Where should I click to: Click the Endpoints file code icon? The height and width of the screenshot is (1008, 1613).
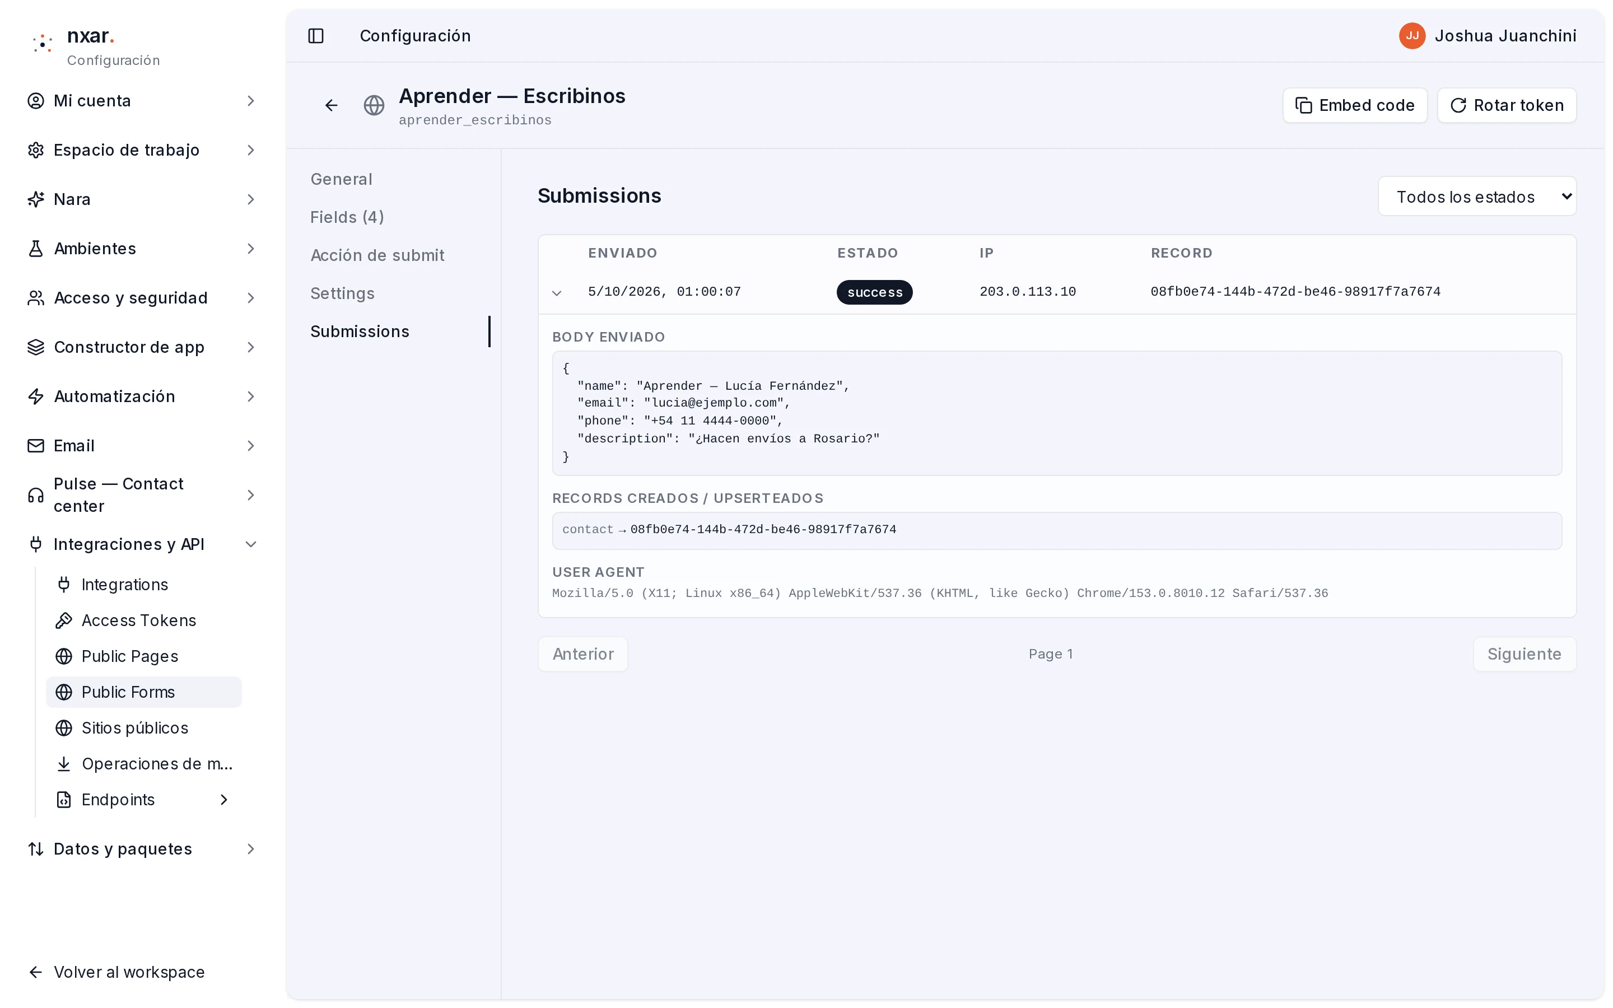pos(64,800)
